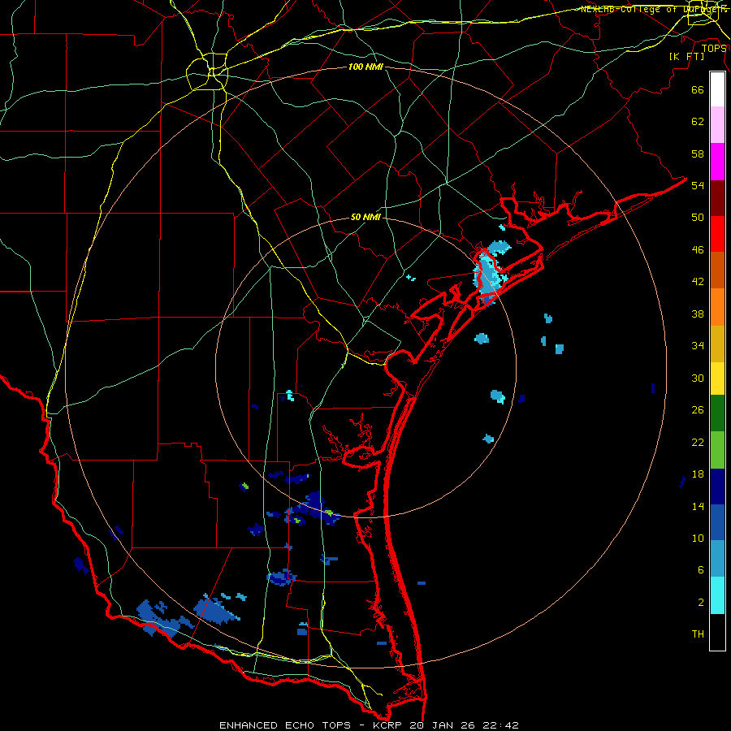This screenshot has width=731, height=731.
Task: Click the '[K FT]' units label
Action: (x=686, y=56)
